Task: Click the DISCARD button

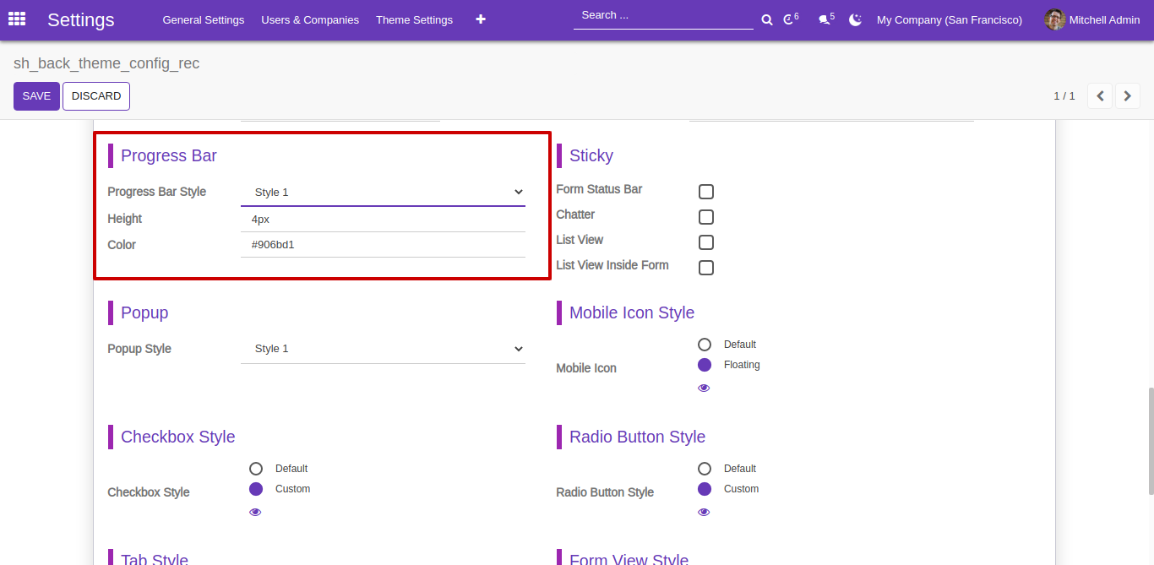Action: coord(96,96)
